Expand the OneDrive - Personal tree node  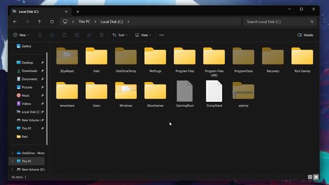tap(12, 153)
